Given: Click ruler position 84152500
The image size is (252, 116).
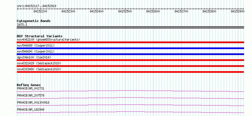Looking at the screenshot, I should click(x=125, y=11).
